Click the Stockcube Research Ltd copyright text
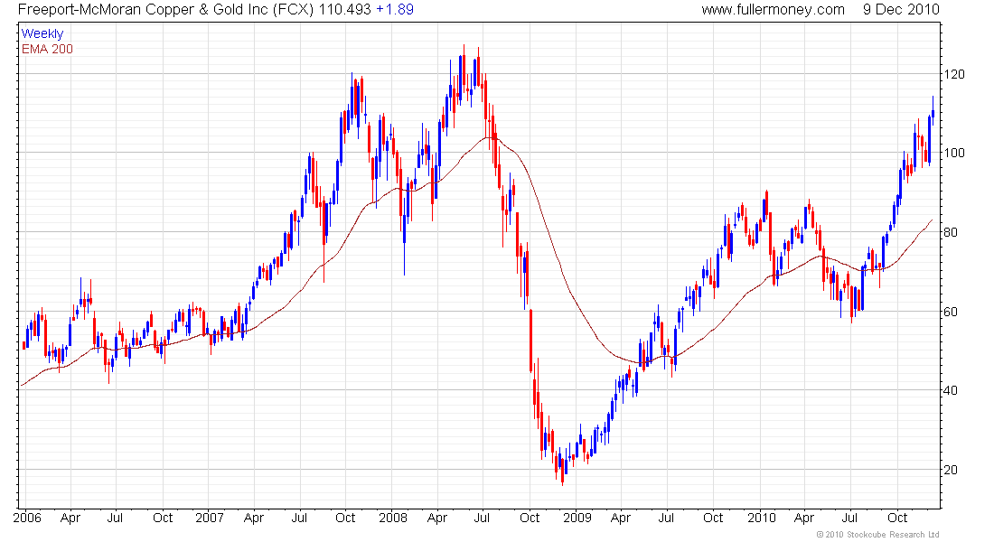The image size is (994, 542). coord(878,535)
